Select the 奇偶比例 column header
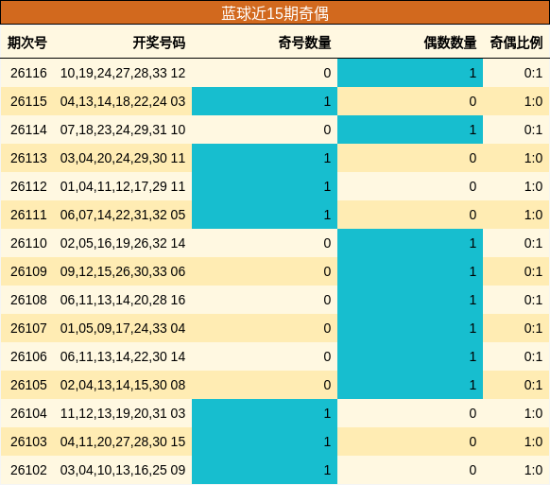 click(x=516, y=43)
